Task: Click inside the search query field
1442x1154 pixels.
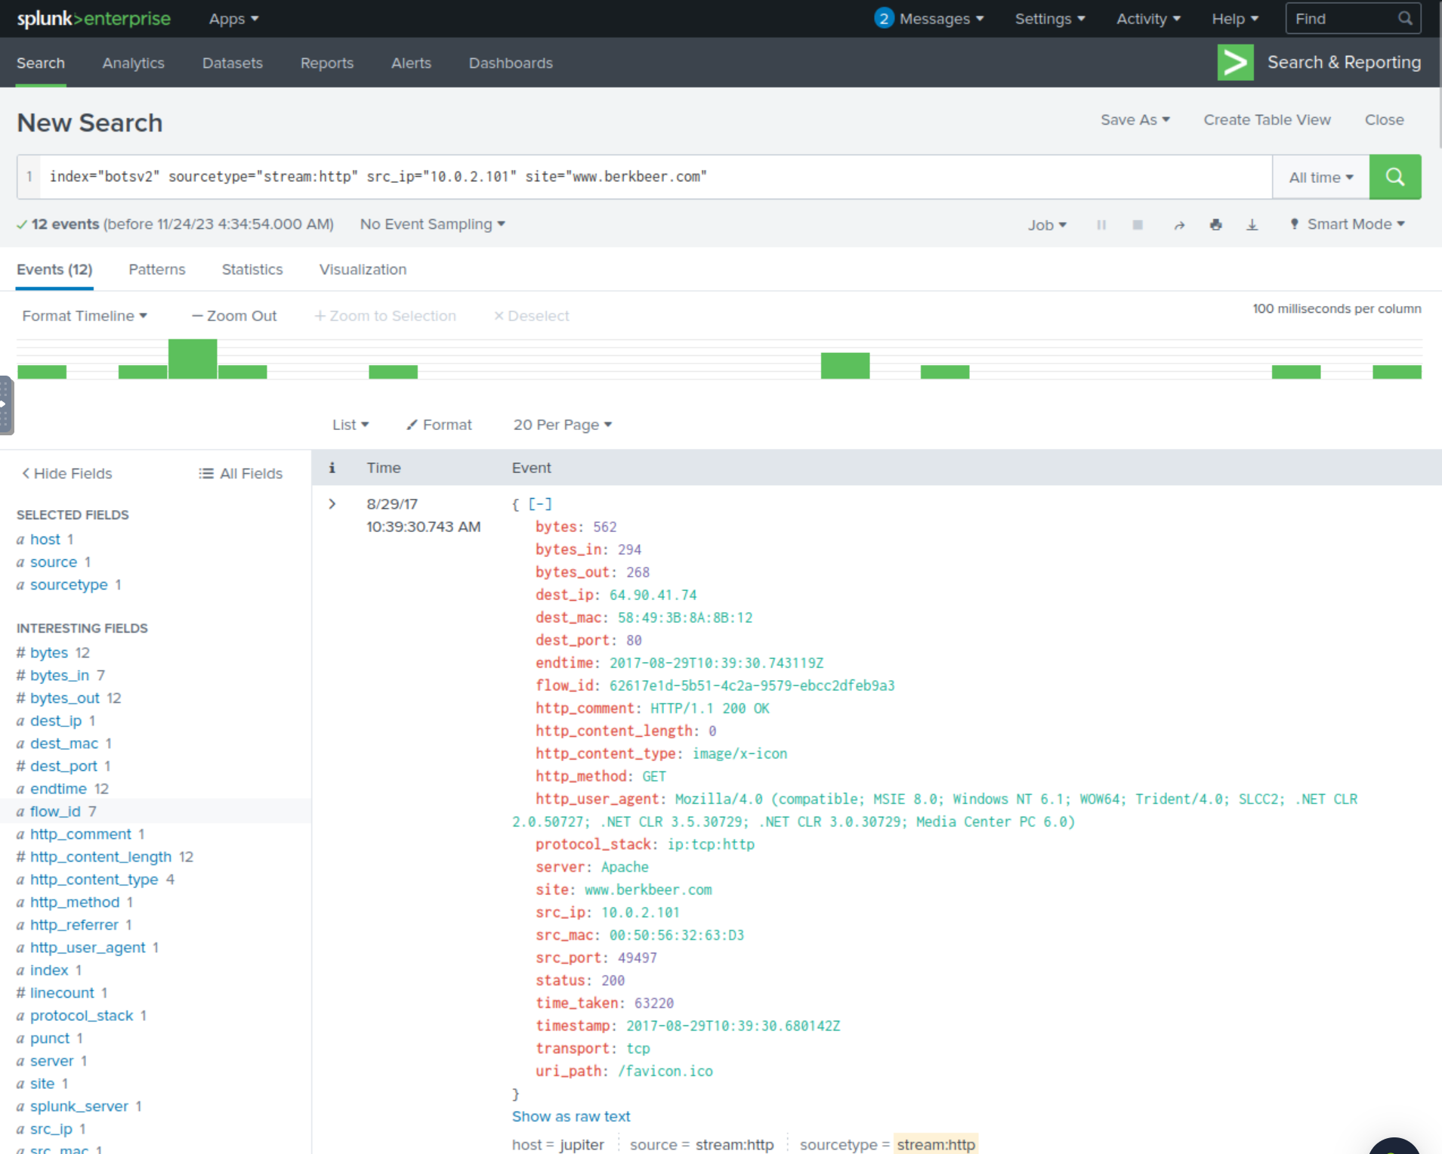Action: (x=656, y=177)
